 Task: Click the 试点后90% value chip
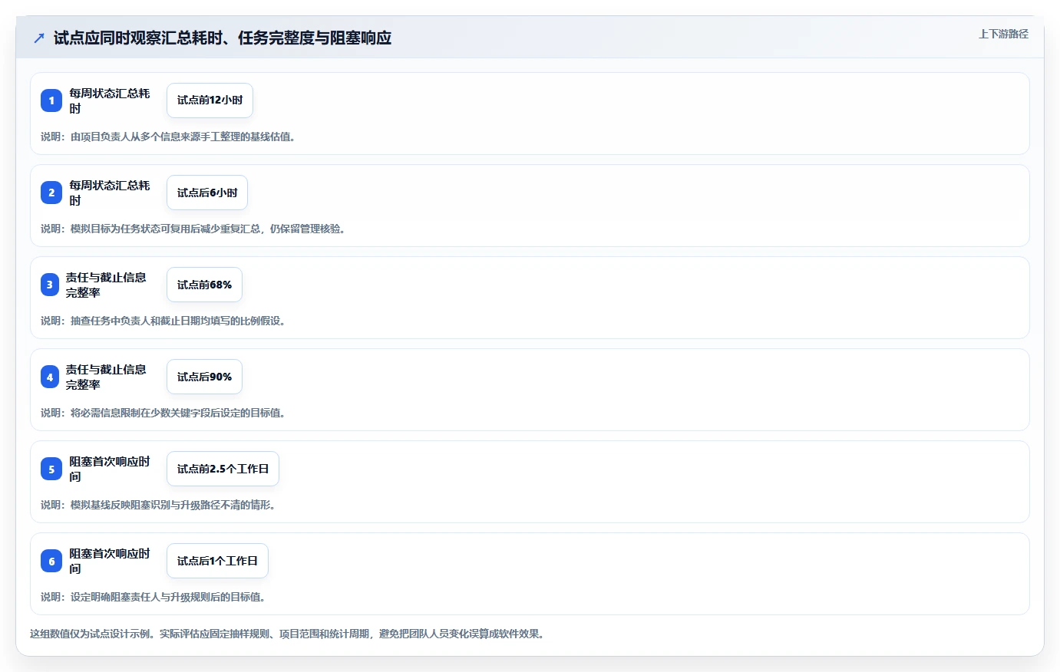pos(204,377)
